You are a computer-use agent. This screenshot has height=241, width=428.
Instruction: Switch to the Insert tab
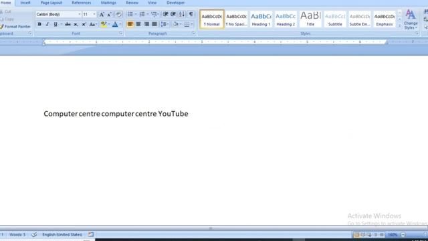tap(25, 3)
